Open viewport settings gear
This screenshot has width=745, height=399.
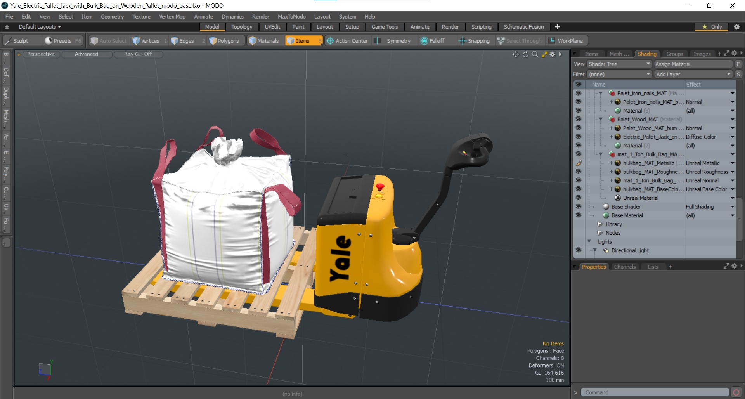553,54
